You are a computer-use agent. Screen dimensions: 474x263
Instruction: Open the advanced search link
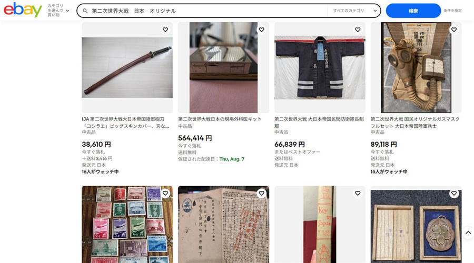tap(452, 11)
